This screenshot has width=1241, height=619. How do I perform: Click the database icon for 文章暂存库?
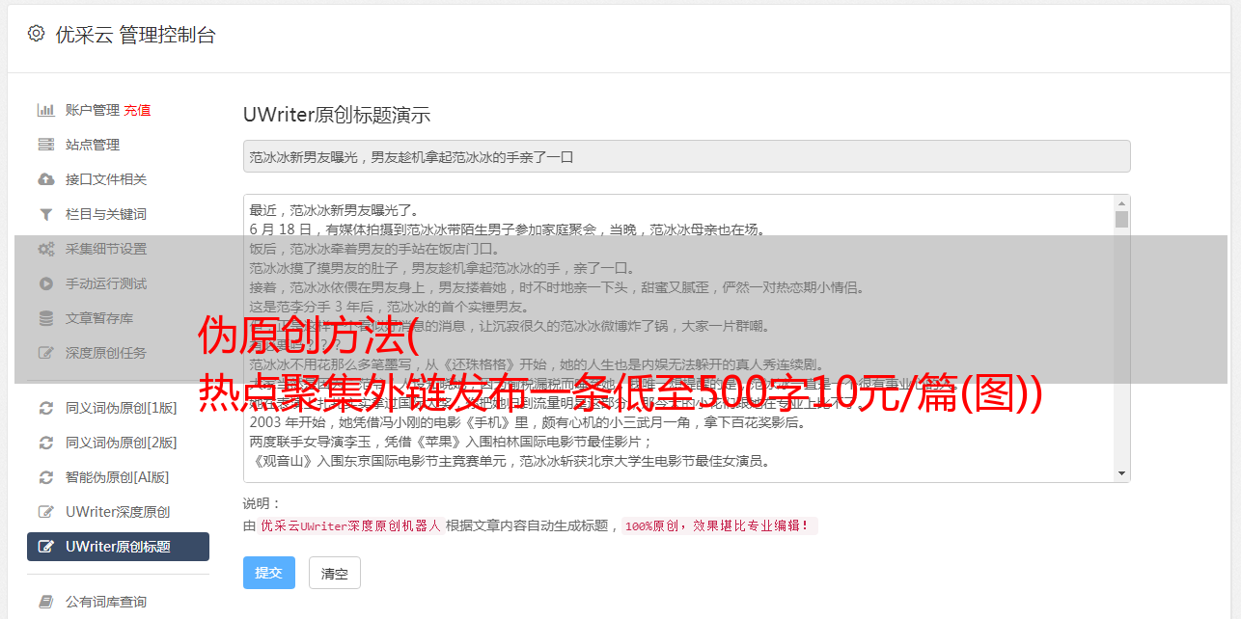click(45, 318)
